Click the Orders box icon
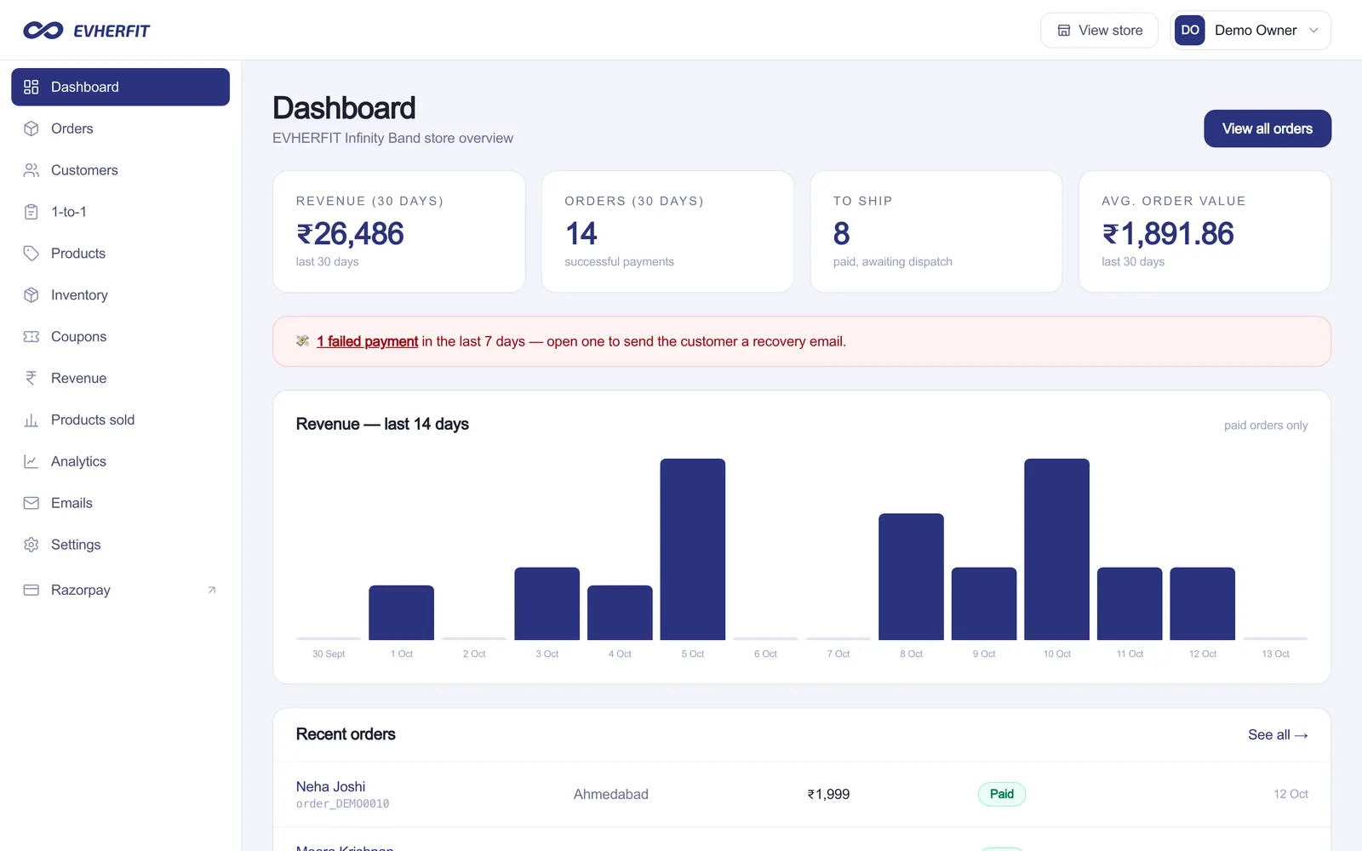The height and width of the screenshot is (851, 1362). 31,129
